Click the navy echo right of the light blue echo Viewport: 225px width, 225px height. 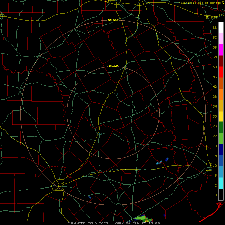(167, 159)
